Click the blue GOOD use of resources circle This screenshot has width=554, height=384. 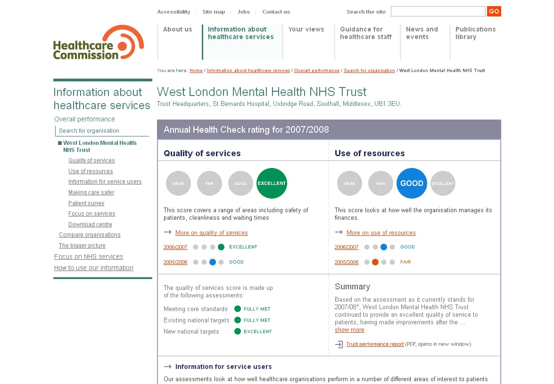coord(412,184)
